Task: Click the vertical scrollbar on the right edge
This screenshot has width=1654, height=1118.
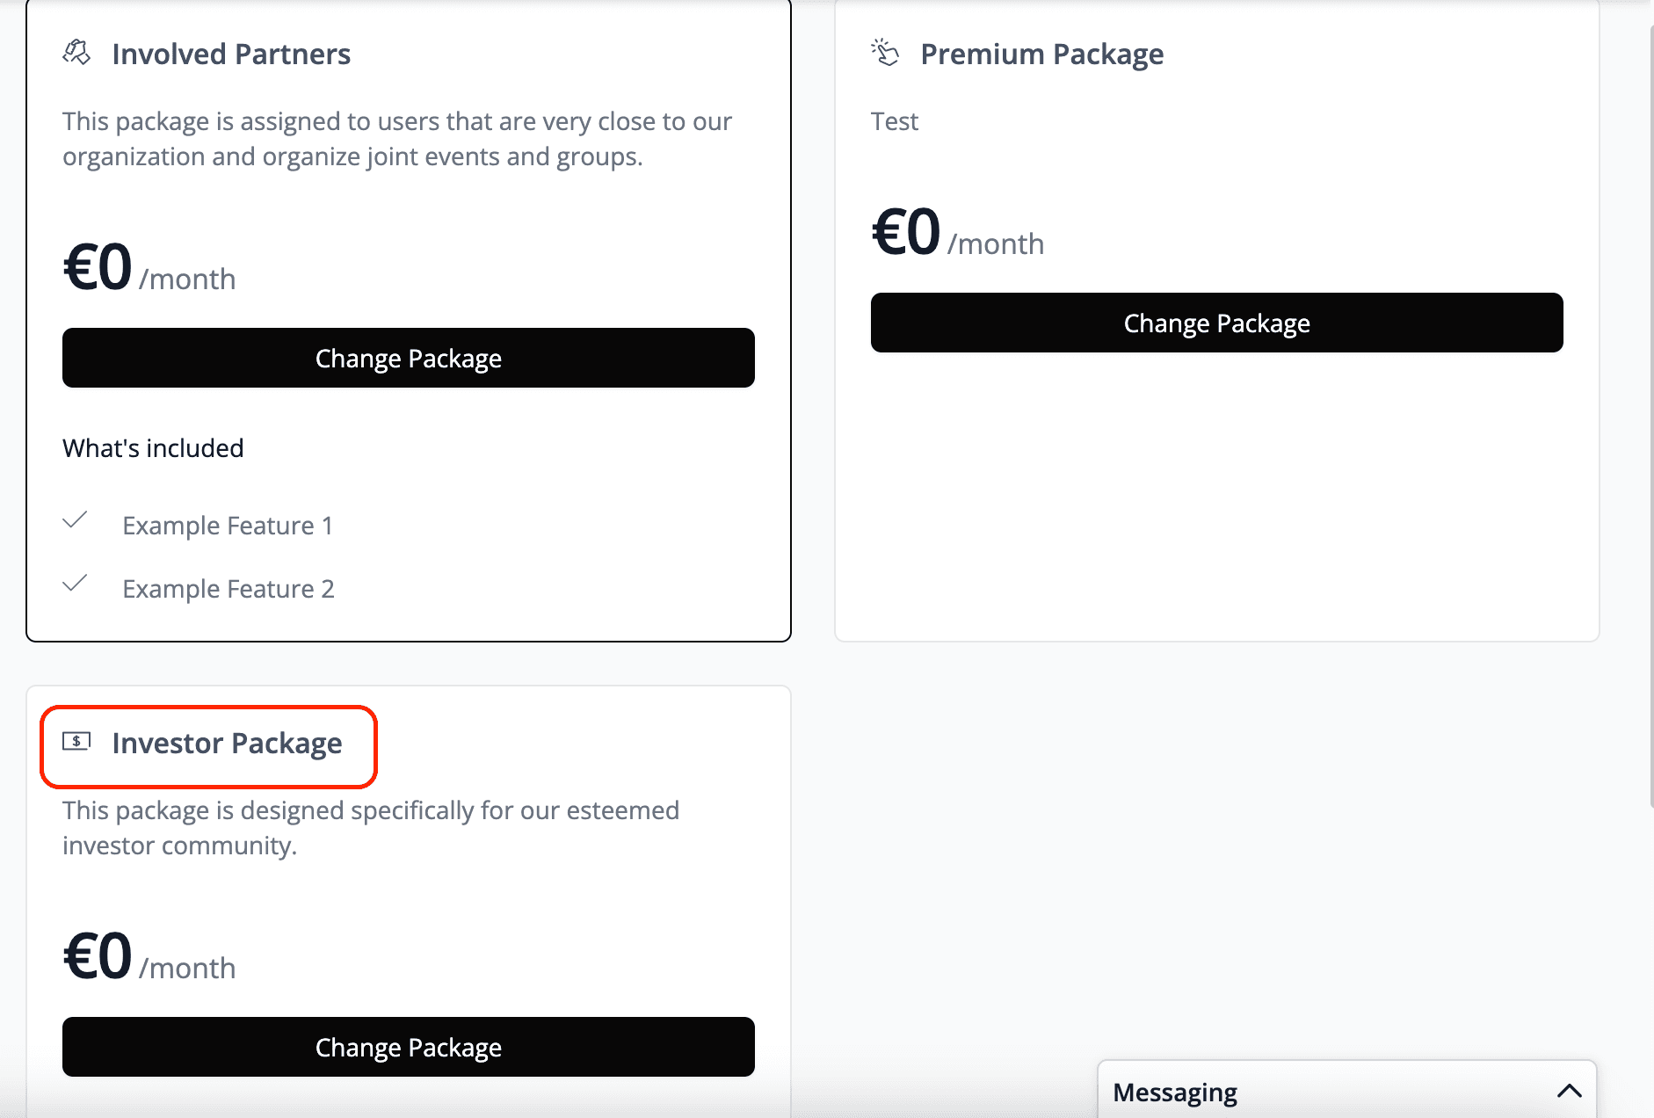Action: pyautogui.click(x=1650, y=413)
